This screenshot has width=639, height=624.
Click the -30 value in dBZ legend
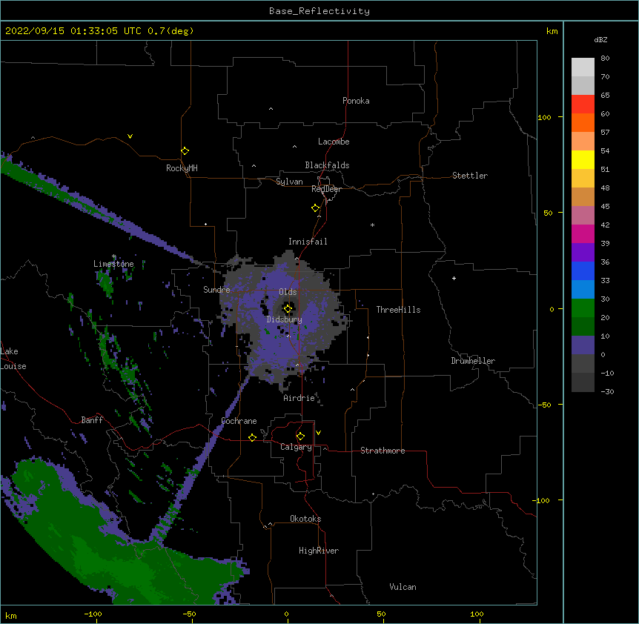(x=607, y=391)
